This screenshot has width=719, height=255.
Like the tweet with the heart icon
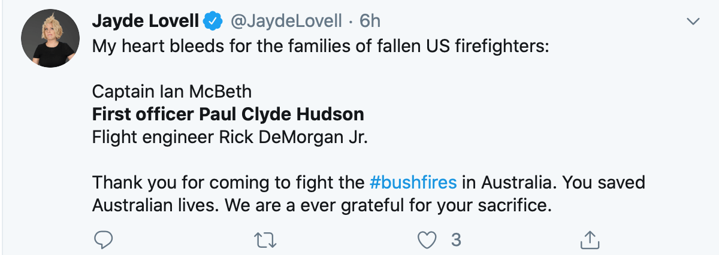(426, 240)
